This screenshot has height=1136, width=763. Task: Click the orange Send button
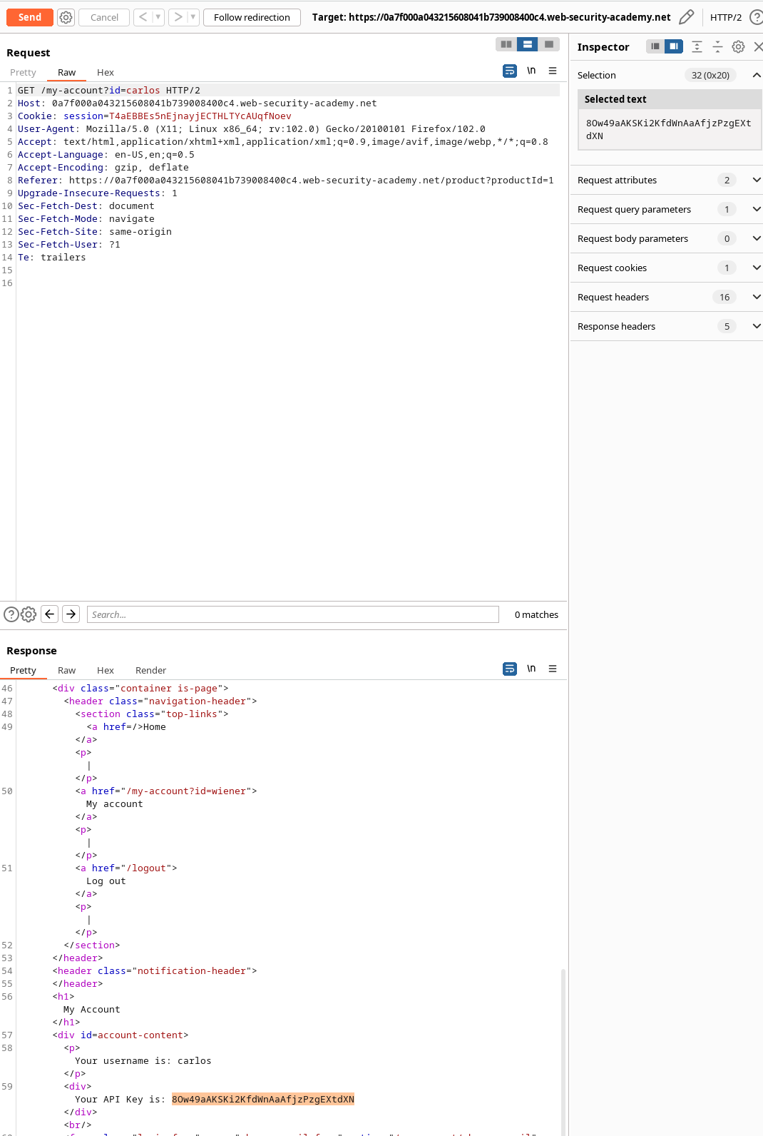coord(30,17)
